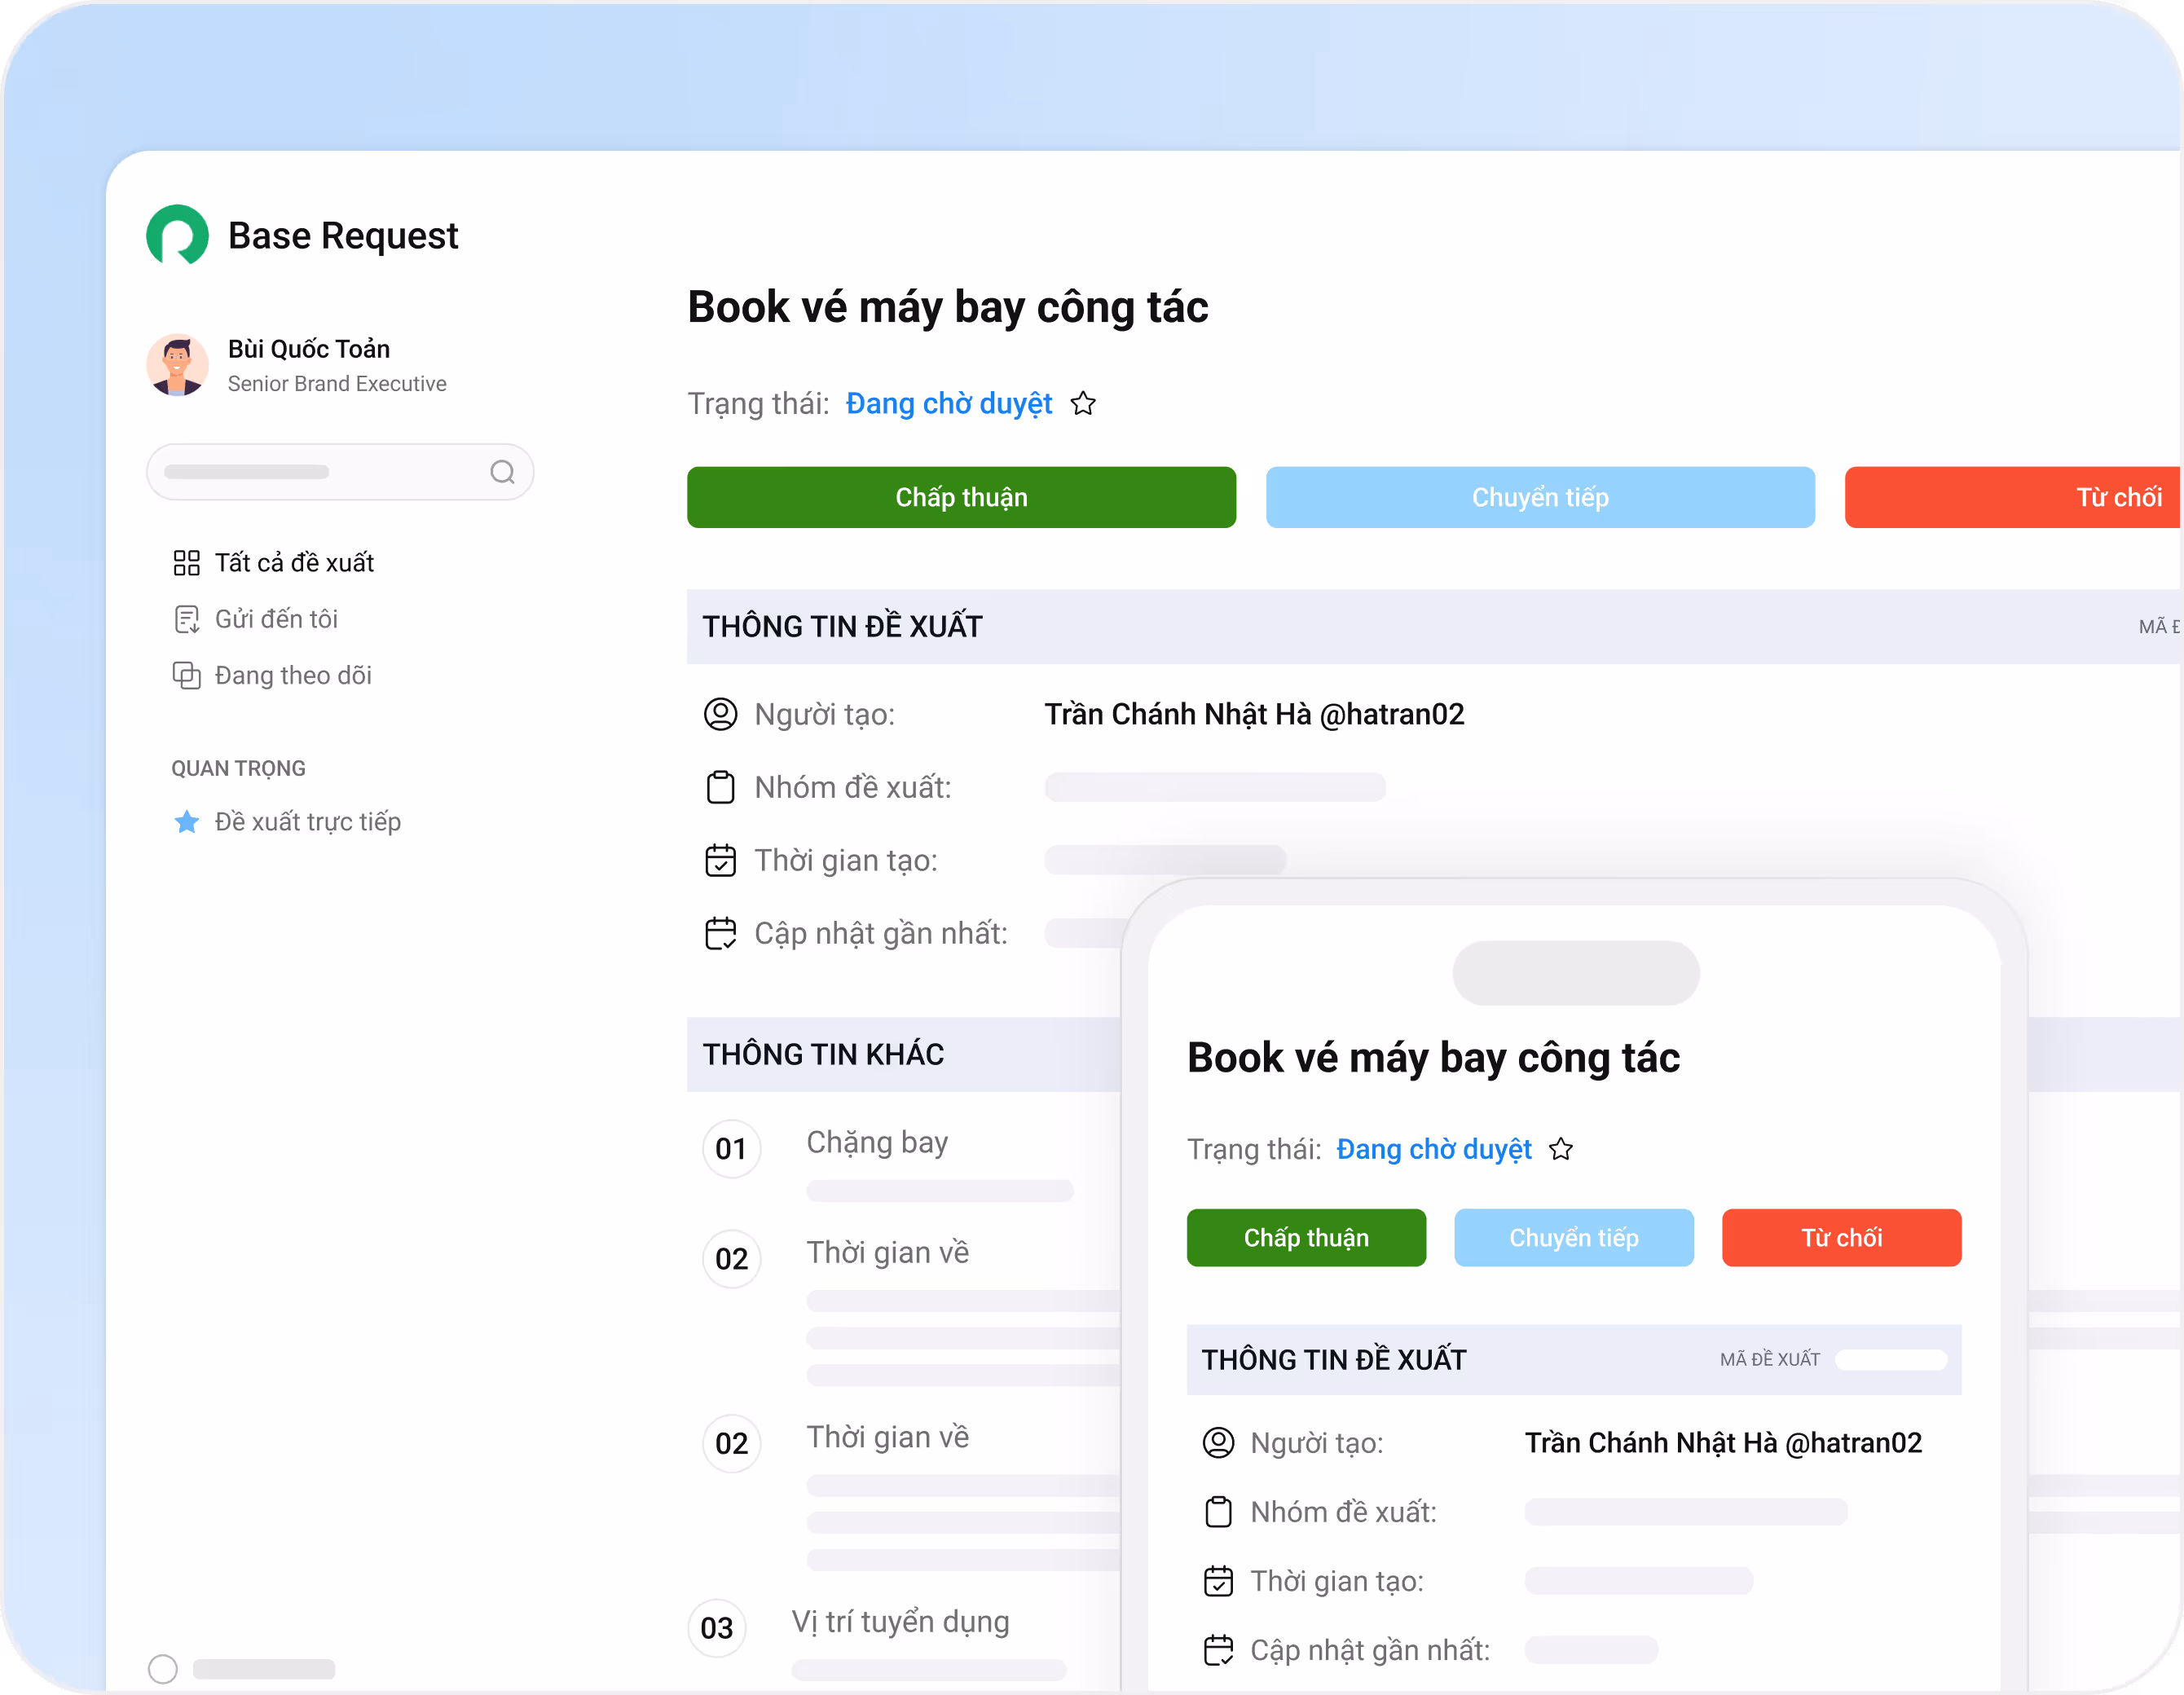Click step 01 circle for Chặng bay

732,1149
